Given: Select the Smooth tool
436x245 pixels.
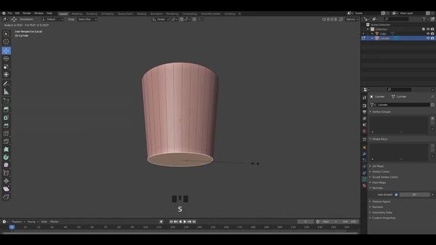Looking at the screenshot, I should (x=6, y=165).
